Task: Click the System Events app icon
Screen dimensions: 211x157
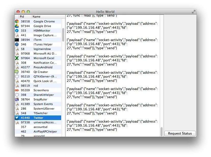Action: tap(17, 104)
